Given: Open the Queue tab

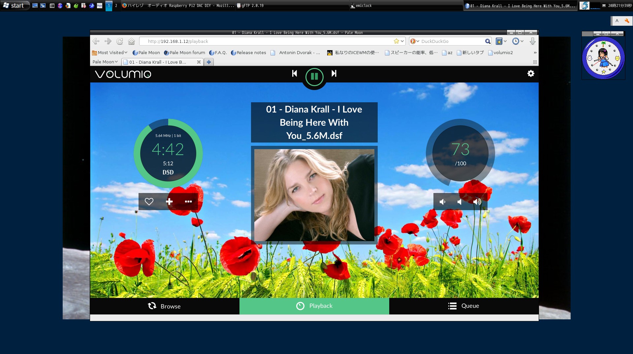Looking at the screenshot, I should coord(463,306).
